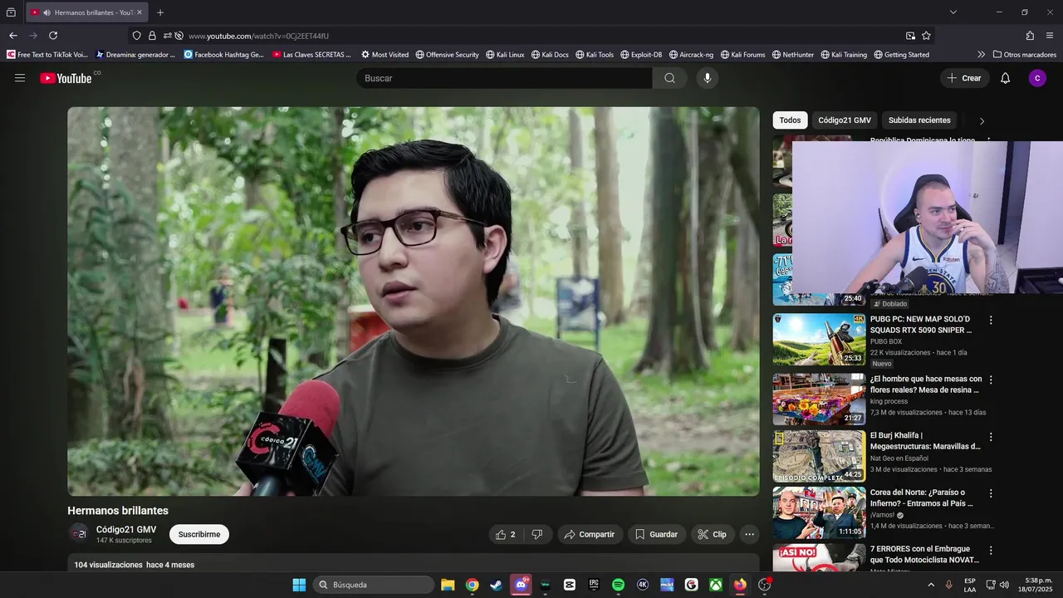The width and height of the screenshot is (1063, 598).
Task: Expand the video description box
Action: pyautogui.click(x=414, y=564)
